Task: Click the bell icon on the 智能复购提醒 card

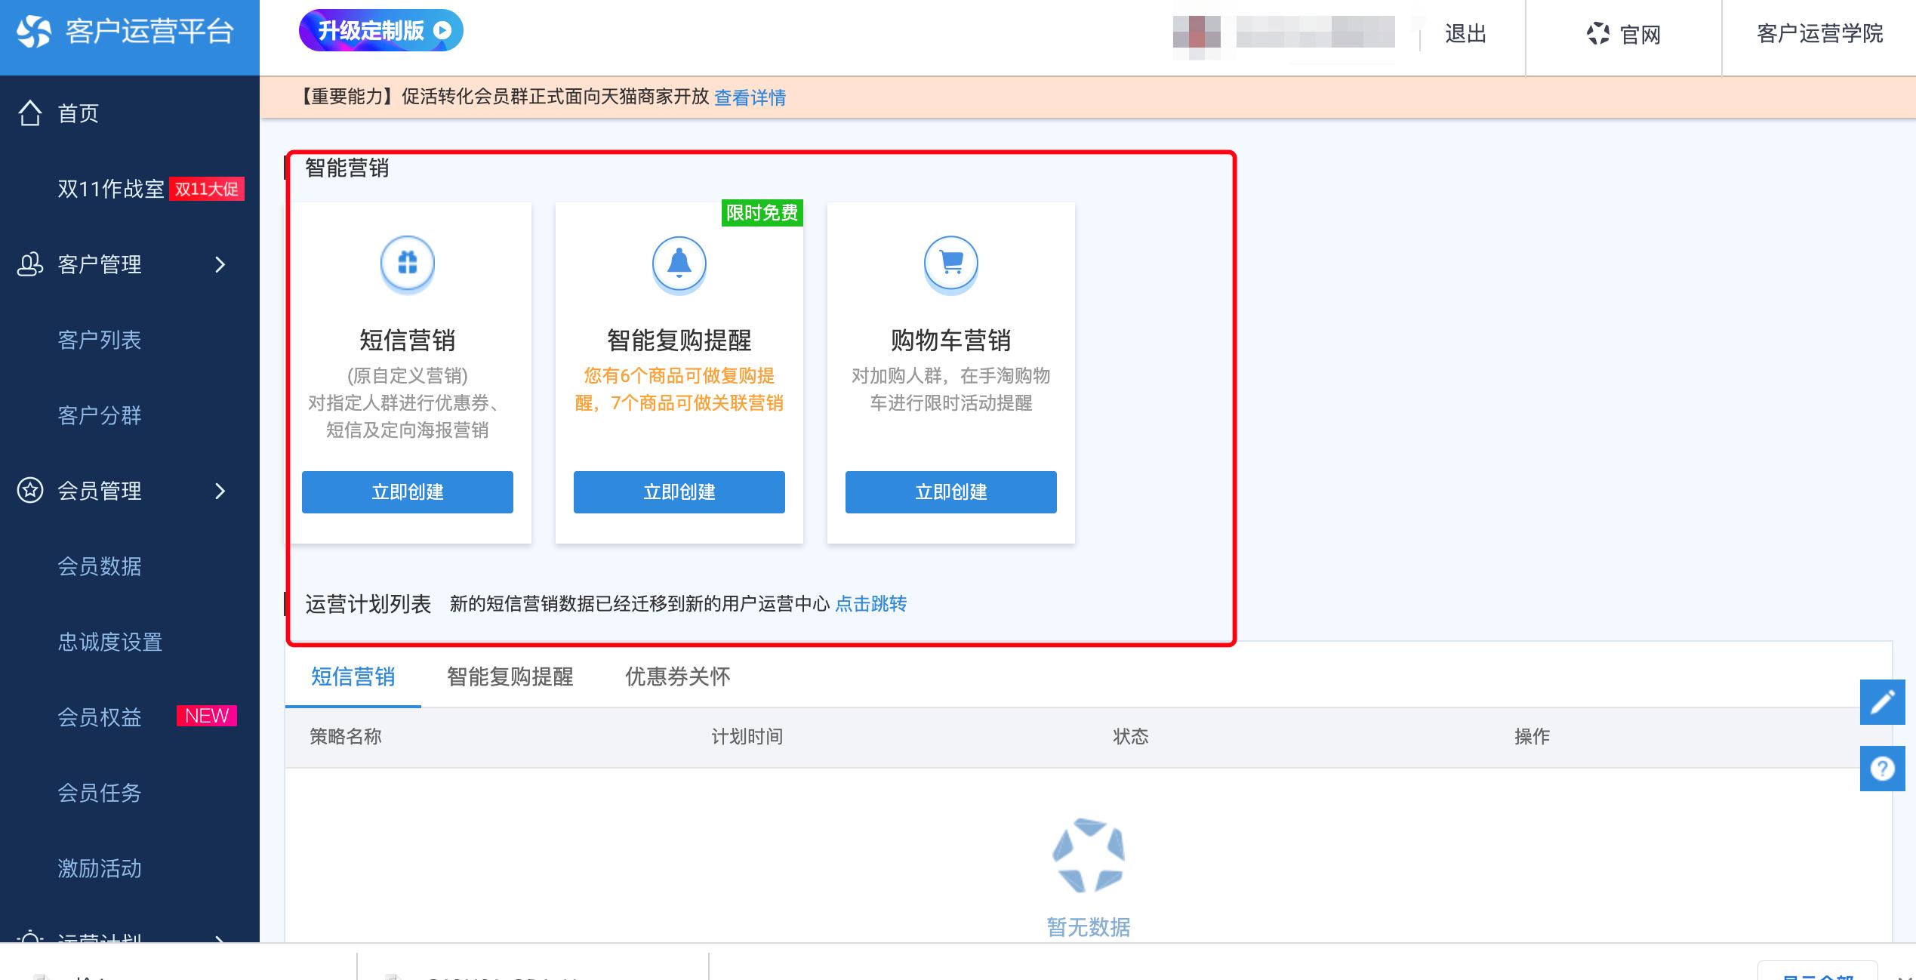Action: 678,264
